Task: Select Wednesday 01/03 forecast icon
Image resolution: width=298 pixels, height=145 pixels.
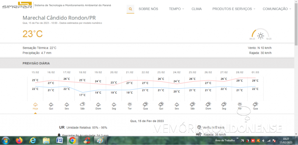Action: click(x=255, y=104)
